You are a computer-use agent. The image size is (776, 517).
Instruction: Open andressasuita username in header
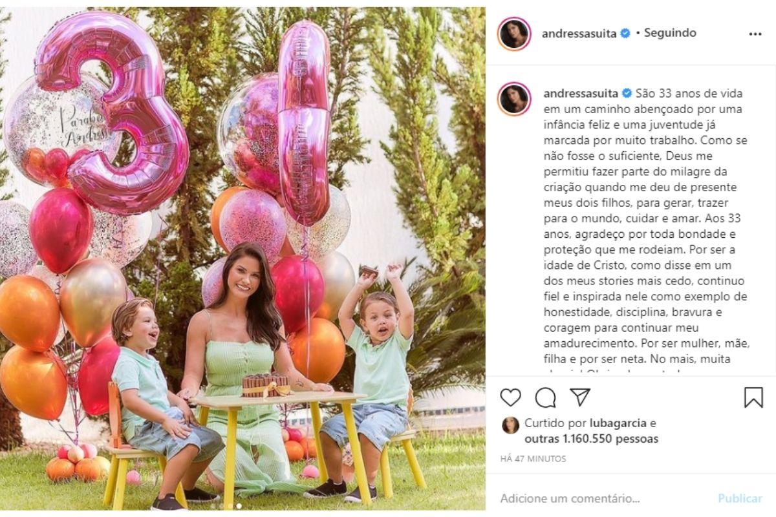tap(580, 33)
